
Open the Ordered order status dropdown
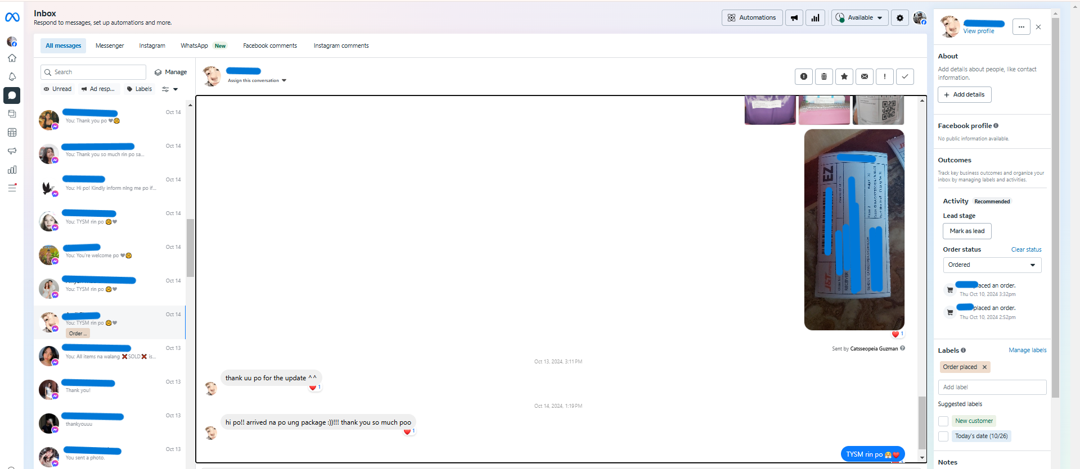coord(992,265)
